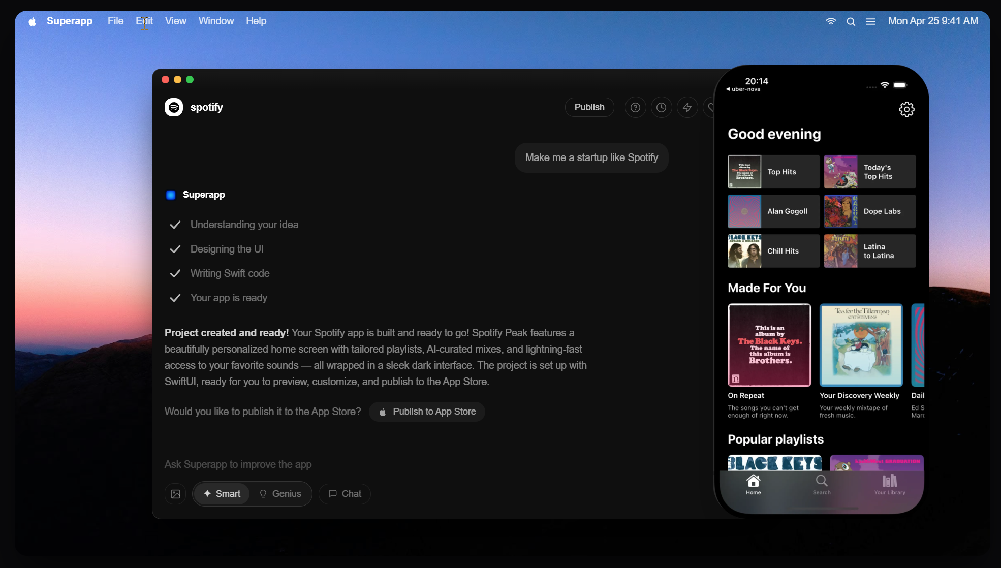Switch to Genius mode
Screen dimensions: 1001x568
pos(280,494)
